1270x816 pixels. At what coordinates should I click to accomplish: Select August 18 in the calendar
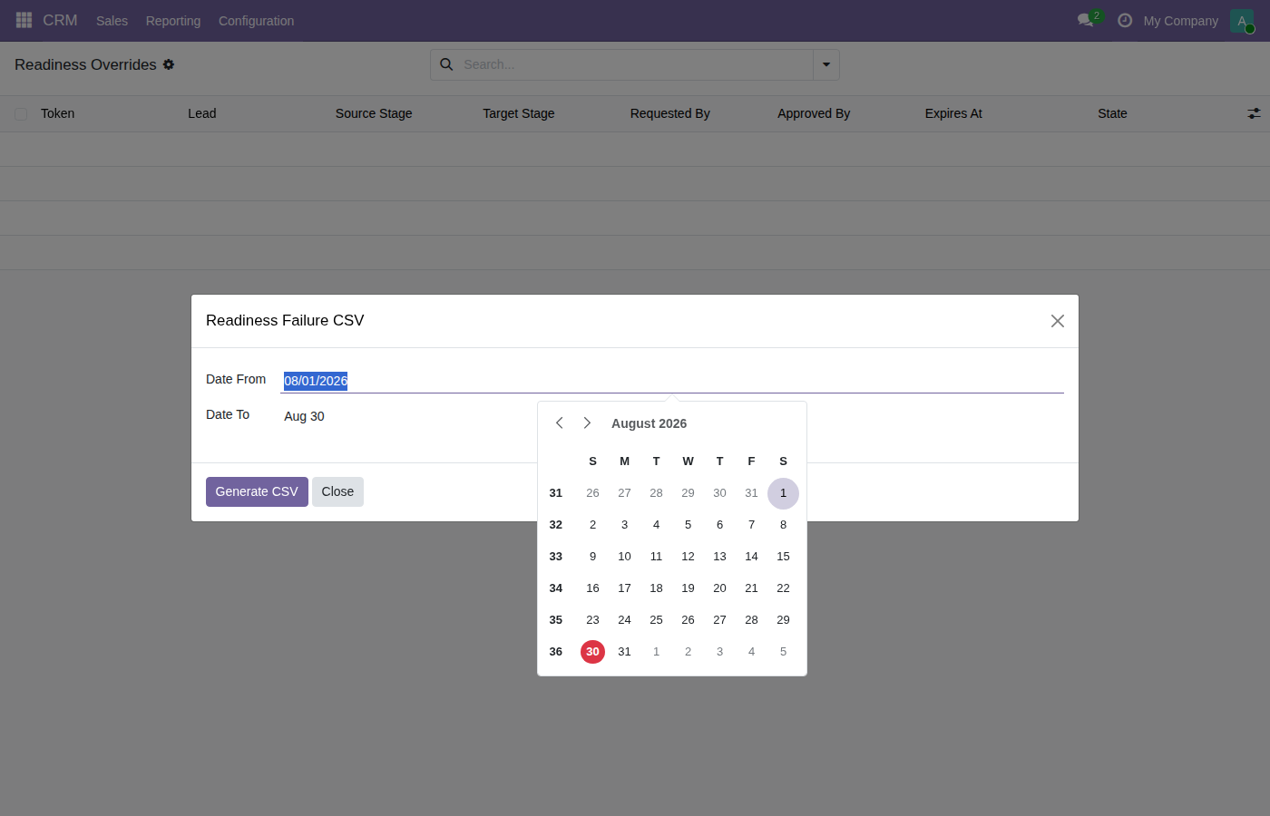656,588
